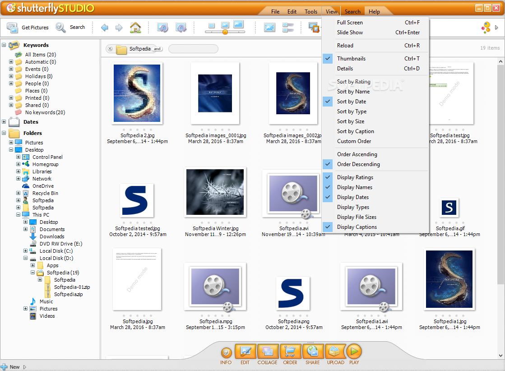Choose Details view entry
The image size is (505, 371).
(x=375, y=69)
